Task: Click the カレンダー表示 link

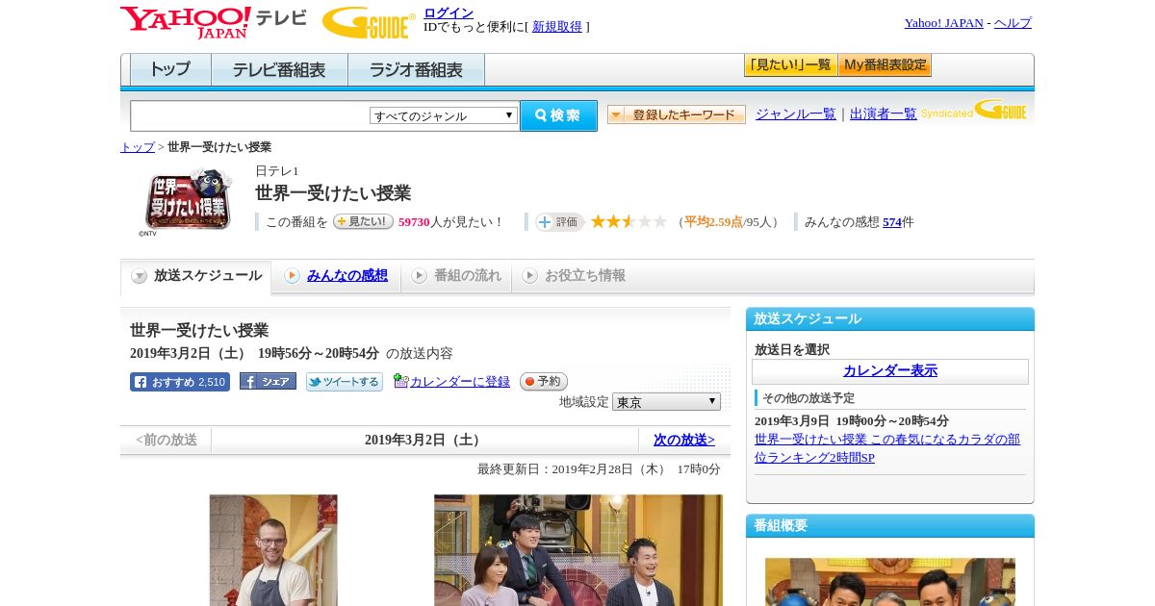Action: click(890, 371)
